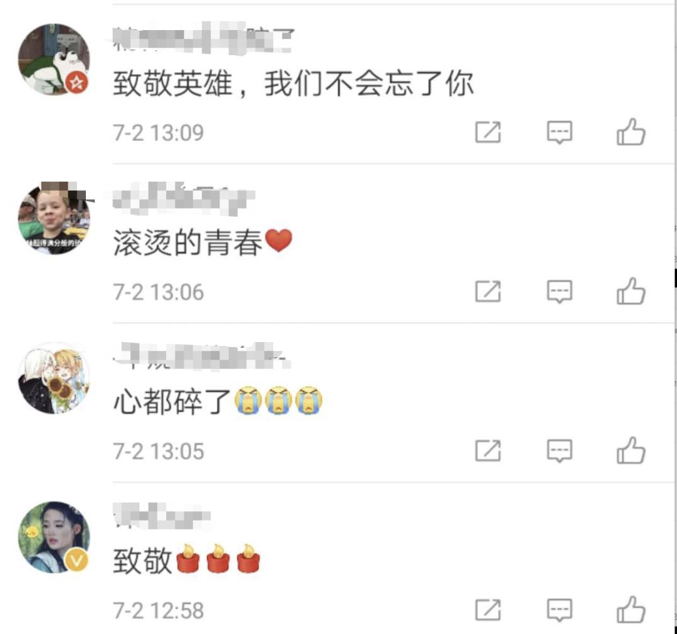Share the 滚烫的青春 comment
The height and width of the screenshot is (634, 677).
click(488, 291)
